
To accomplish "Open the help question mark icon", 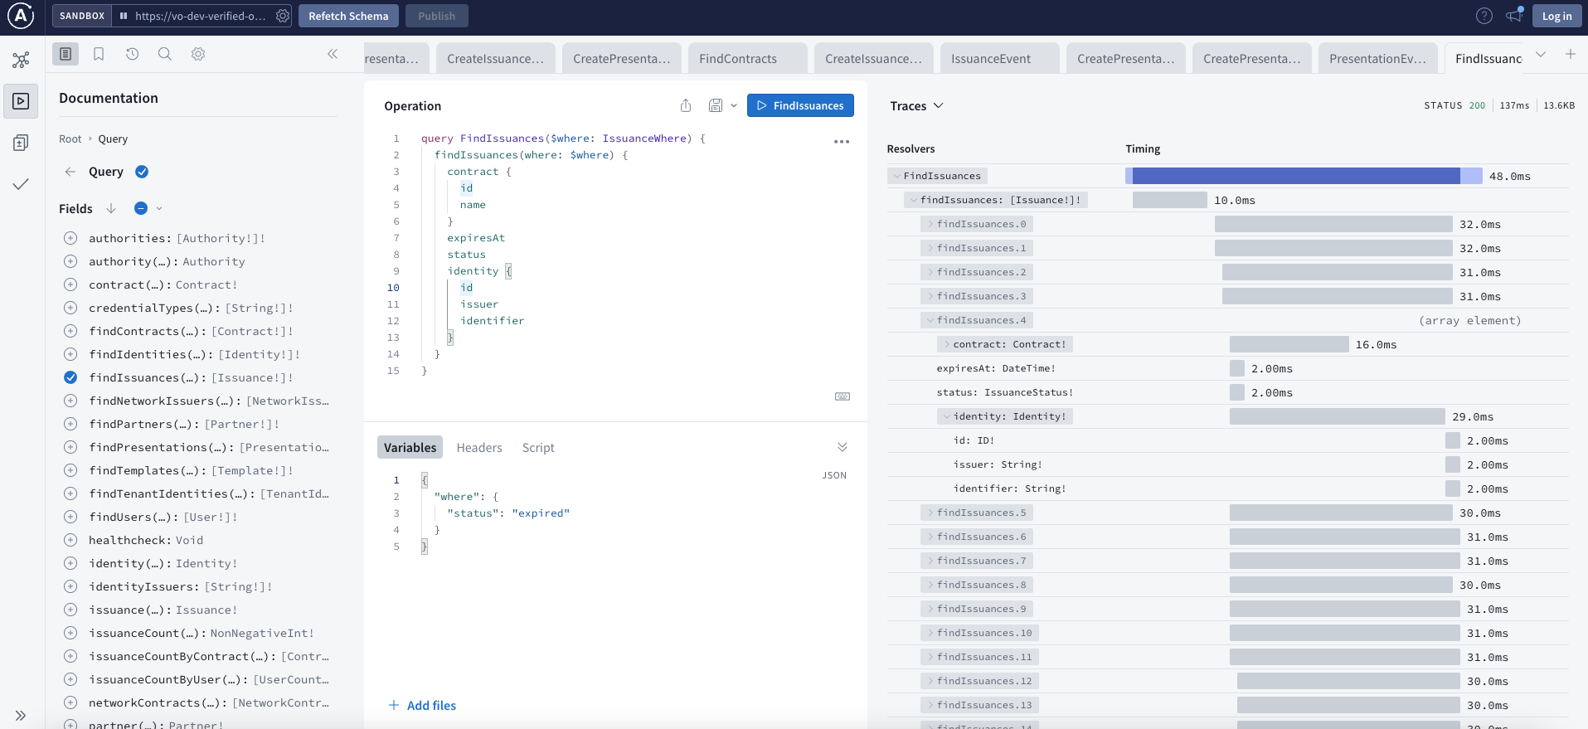I will tap(1484, 16).
